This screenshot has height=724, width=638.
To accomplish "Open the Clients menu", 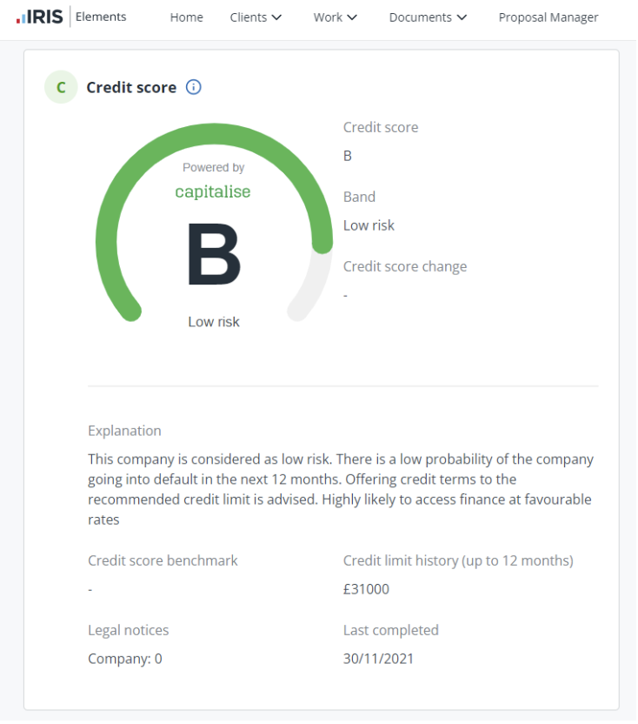I will (x=256, y=17).
